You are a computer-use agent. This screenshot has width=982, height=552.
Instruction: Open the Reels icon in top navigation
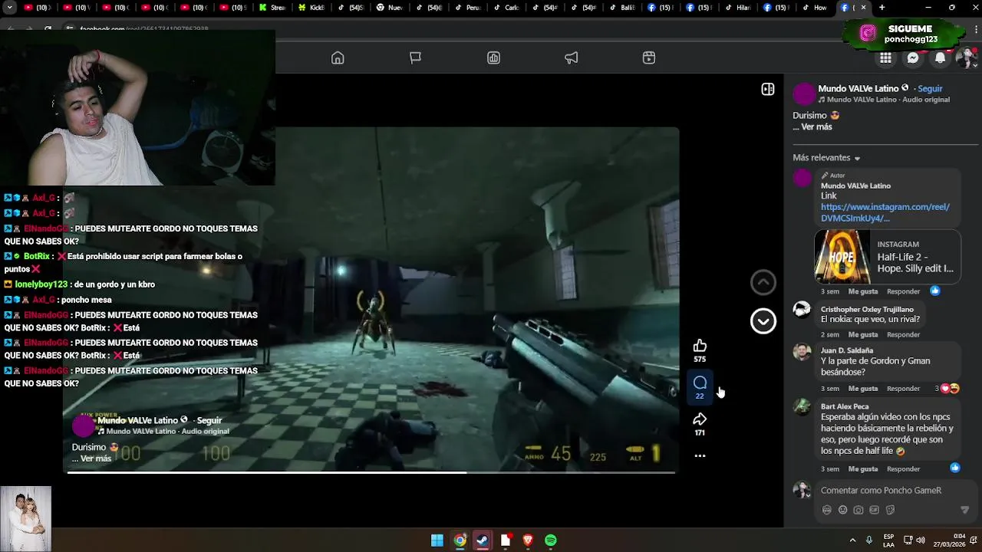649,58
